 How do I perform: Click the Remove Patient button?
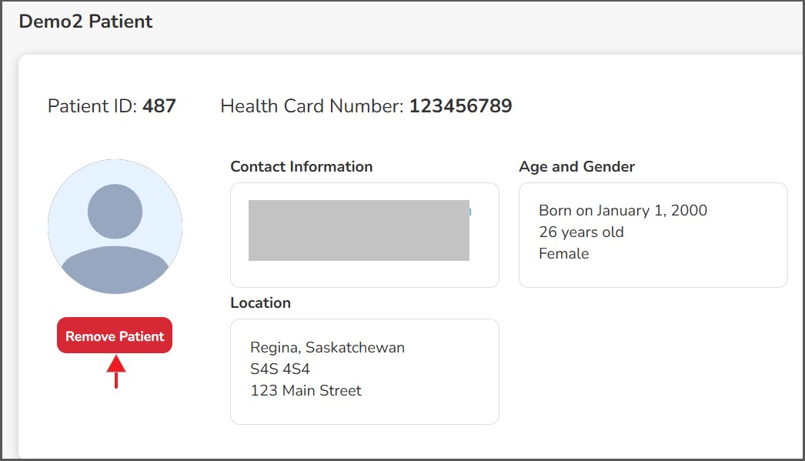click(115, 336)
